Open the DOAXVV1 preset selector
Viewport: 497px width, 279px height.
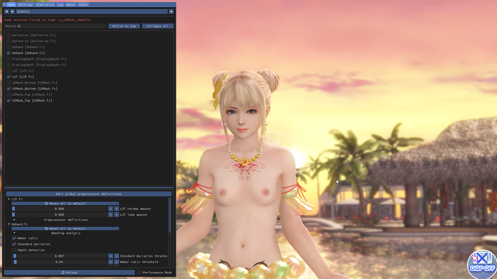pos(92,12)
